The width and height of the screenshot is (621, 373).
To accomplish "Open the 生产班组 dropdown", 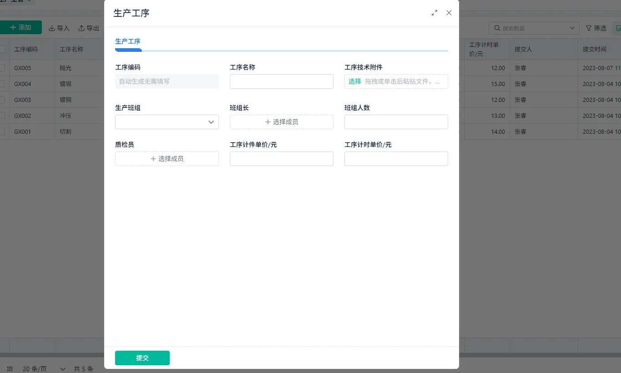I will [x=167, y=122].
